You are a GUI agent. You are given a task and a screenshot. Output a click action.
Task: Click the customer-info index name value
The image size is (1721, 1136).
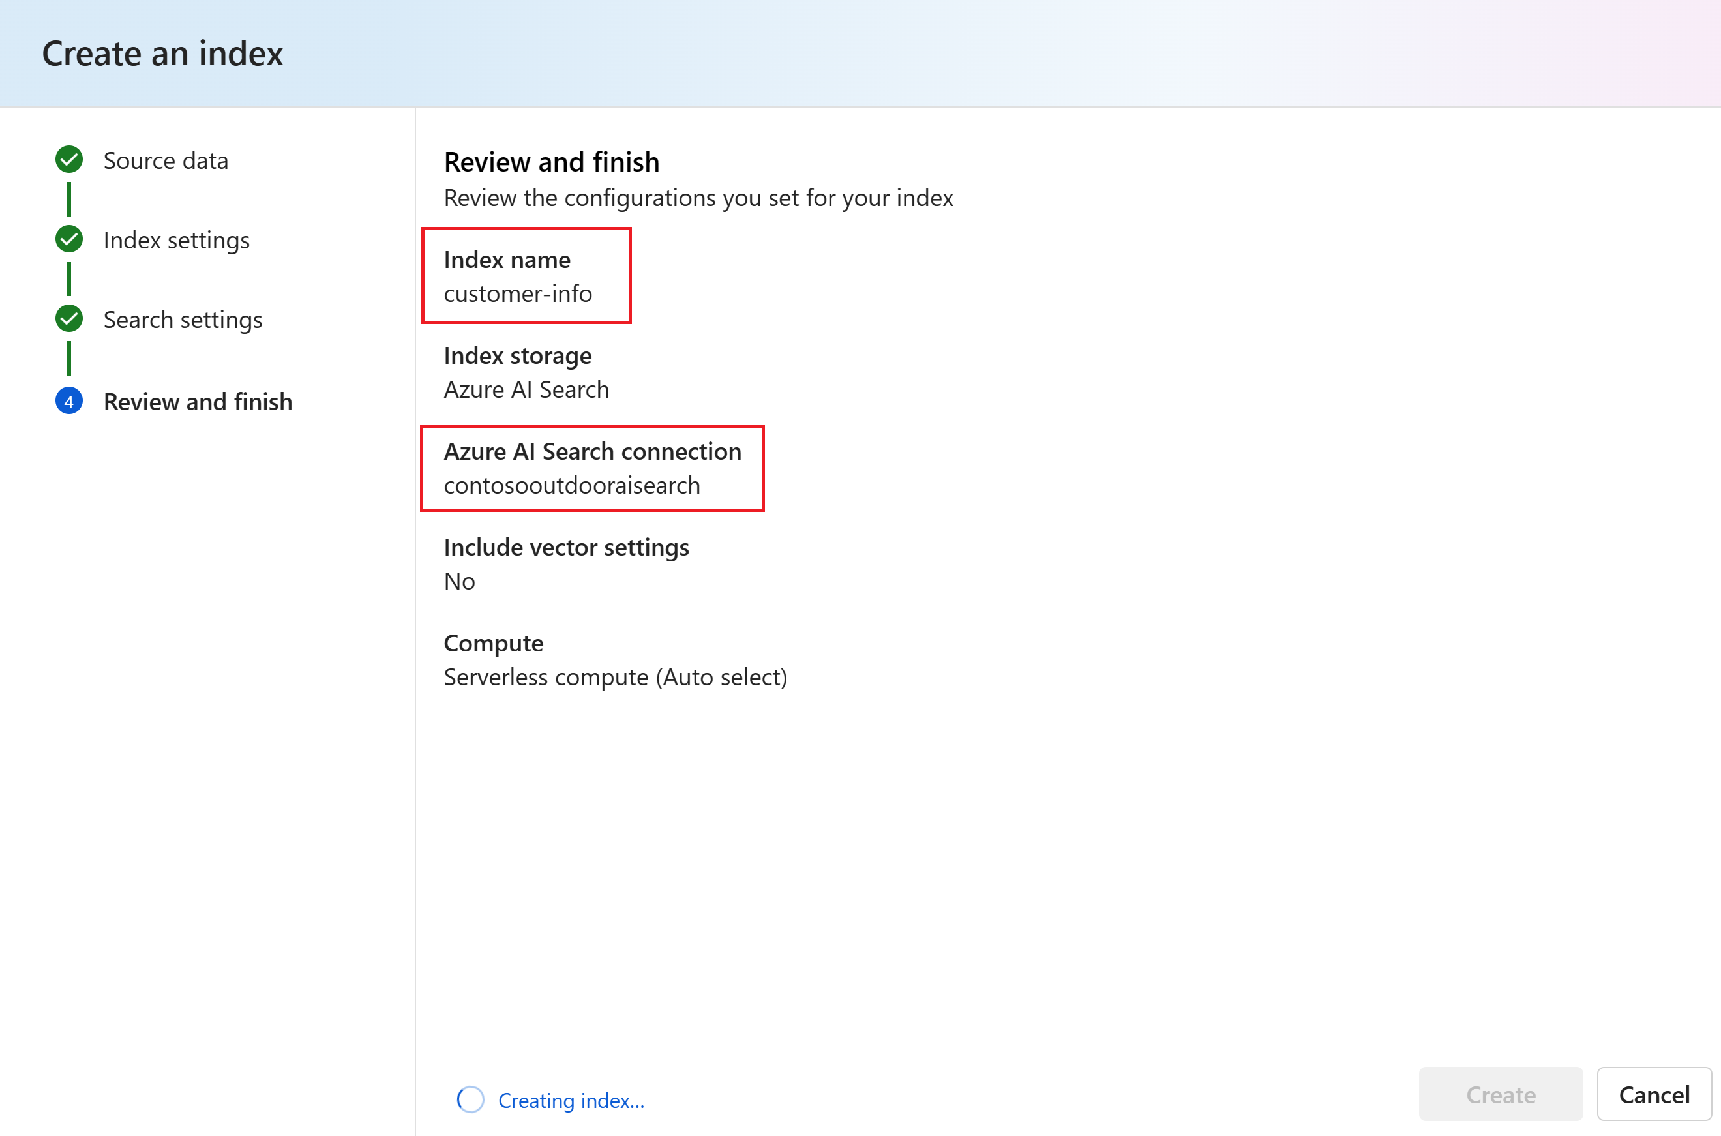click(x=518, y=293)
